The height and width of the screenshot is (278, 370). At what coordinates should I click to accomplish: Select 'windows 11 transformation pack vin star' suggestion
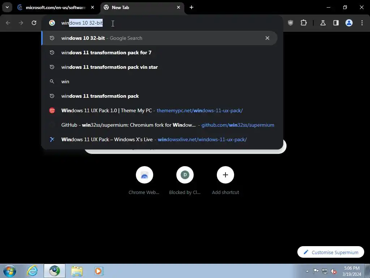(x=159, y=67)
